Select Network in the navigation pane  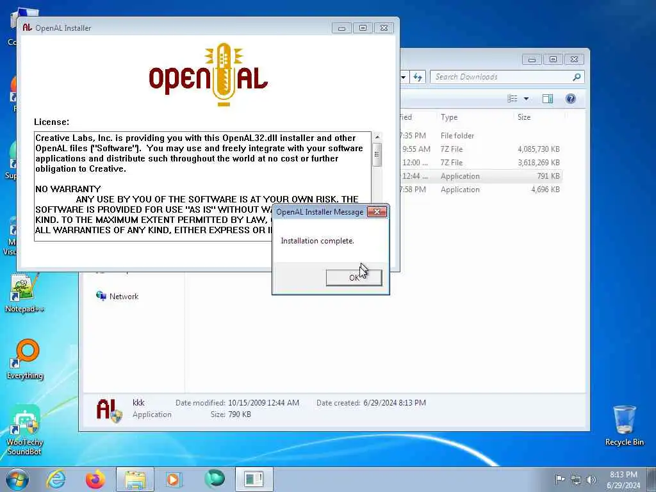[117, 296]
